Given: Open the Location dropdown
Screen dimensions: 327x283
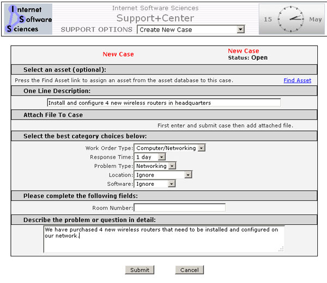Looking at the screenshot, I should [163, 175].
